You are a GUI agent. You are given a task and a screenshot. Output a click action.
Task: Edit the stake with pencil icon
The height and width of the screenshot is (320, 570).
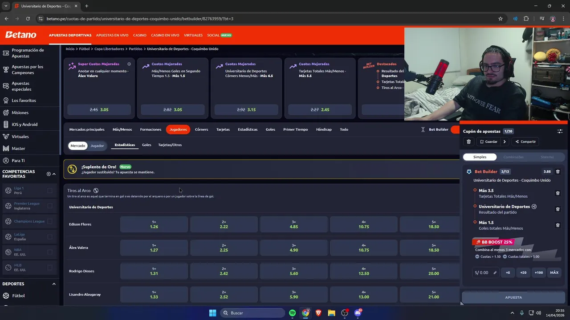tap(495, 272)
